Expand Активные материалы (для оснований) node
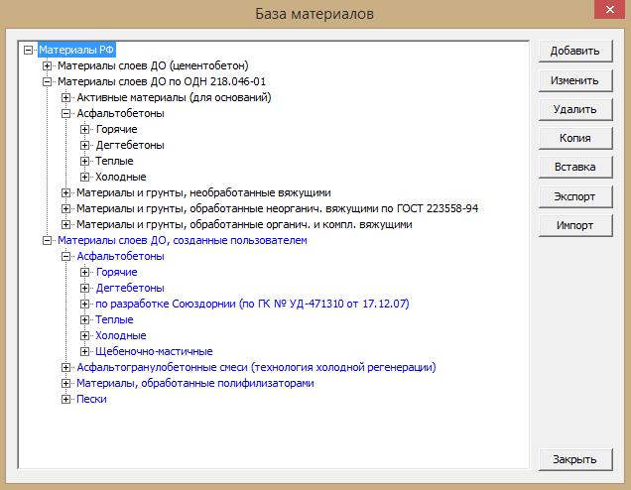The width and height of the screenshot is (631, 490). (x=65, y=98)
